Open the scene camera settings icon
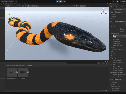The width and height of the screenshot is (126, 94). click(77, 6)
